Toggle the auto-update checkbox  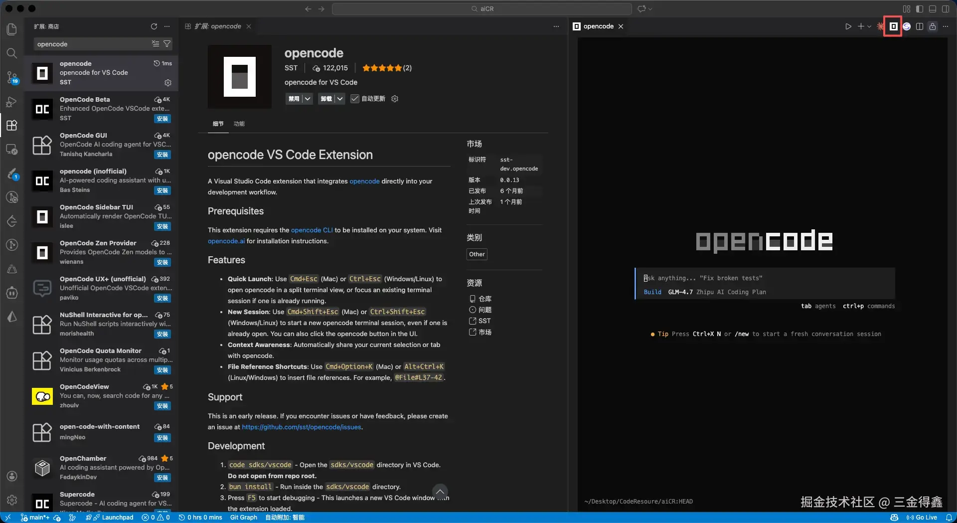[355, 99]
